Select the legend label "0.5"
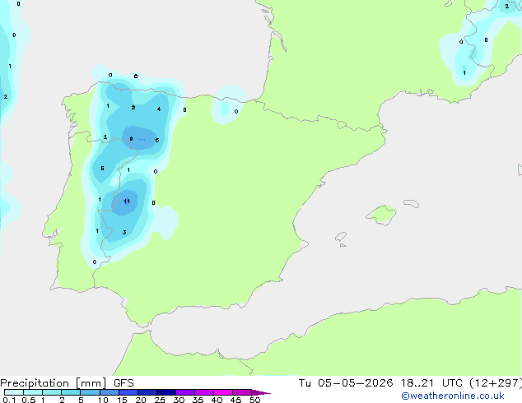The height and width of the screenshot is (403, 522). (x=29, y=400)
